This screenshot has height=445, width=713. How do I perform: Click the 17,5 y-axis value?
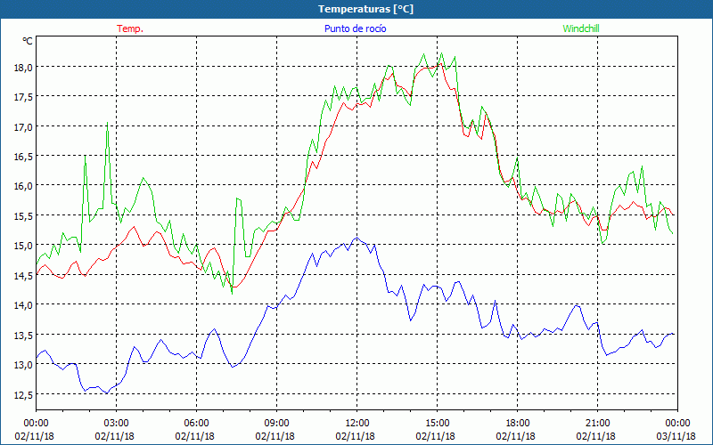click(24, 97)
